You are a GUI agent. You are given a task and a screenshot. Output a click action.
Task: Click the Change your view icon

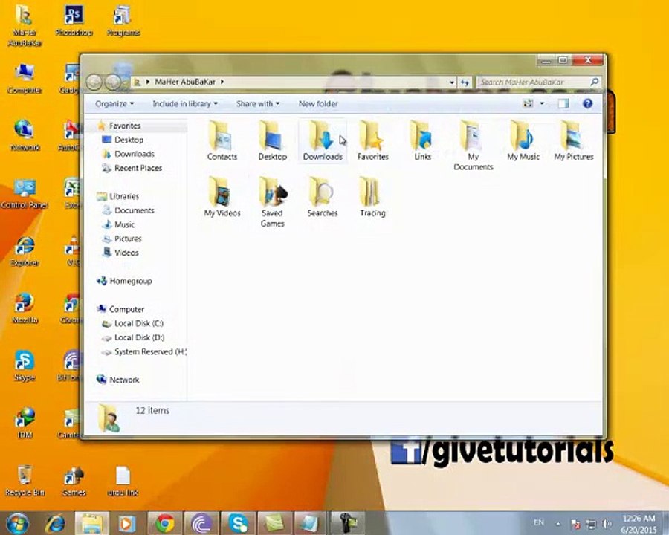529,104
